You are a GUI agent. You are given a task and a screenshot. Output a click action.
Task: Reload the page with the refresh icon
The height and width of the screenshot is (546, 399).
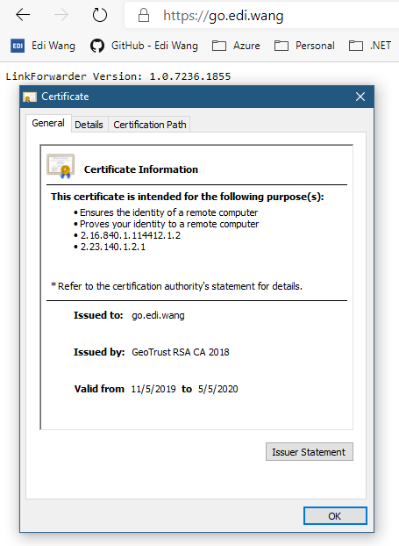tap(99, 15)
